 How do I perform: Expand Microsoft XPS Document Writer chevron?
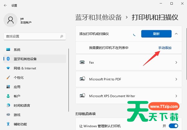point(176,96)
